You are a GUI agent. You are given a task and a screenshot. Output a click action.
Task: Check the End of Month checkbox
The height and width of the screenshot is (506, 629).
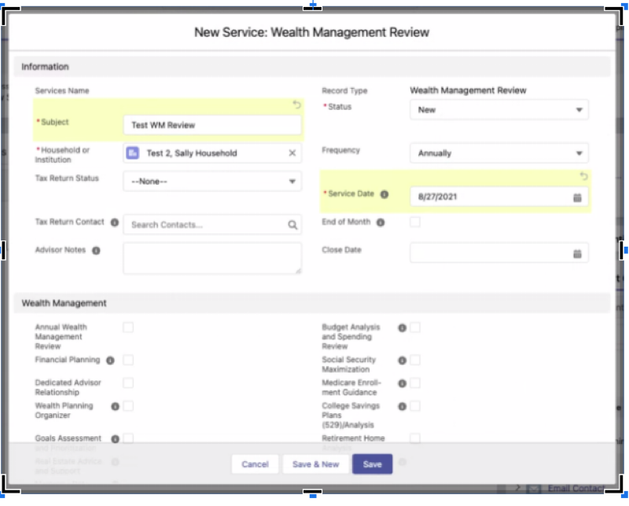(x=415, y=222)
